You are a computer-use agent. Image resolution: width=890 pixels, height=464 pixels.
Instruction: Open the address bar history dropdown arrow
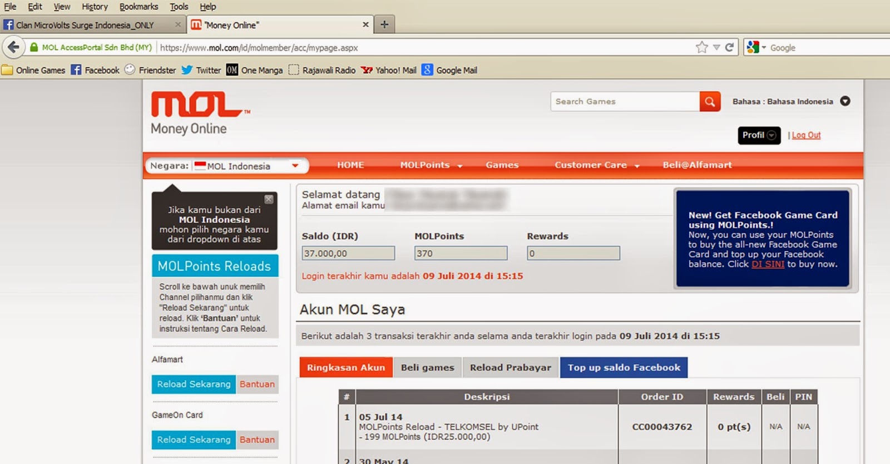[716, 47]
